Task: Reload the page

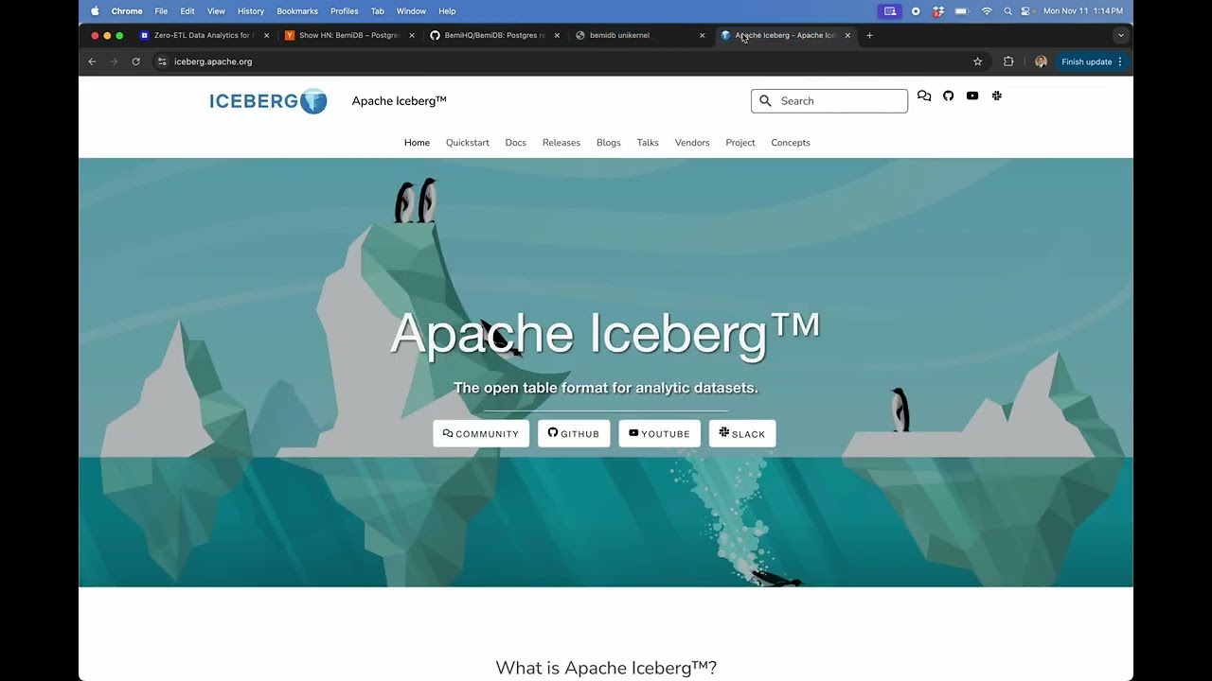Action: tap(136, 61)
